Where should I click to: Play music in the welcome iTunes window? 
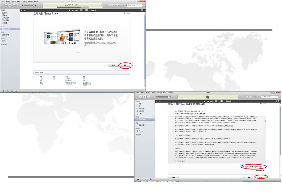[x=10, y=6]
